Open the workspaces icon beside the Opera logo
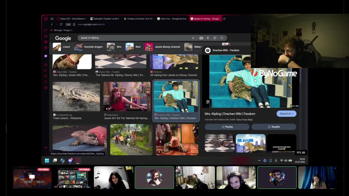349x196 pixels. point(52,19)
